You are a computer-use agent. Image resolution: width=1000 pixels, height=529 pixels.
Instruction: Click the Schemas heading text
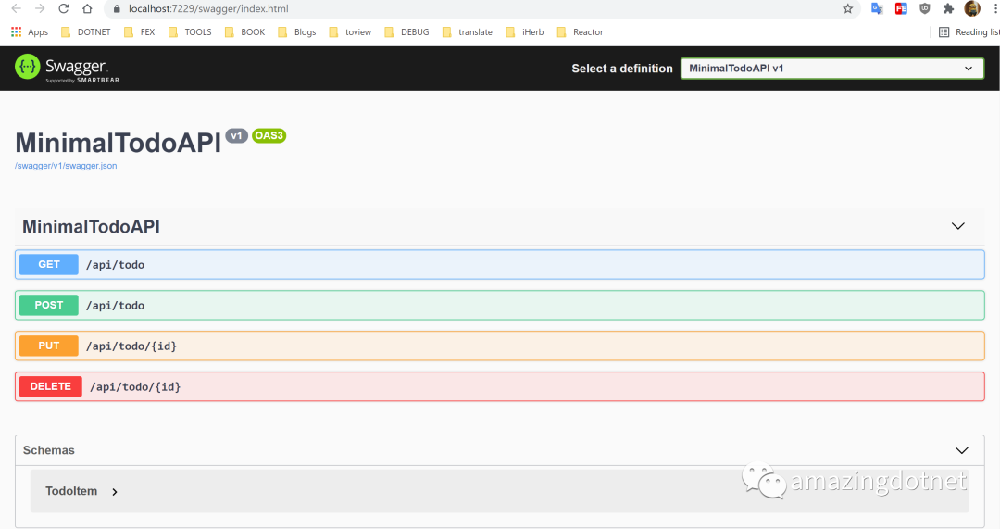tap(48, 450)
